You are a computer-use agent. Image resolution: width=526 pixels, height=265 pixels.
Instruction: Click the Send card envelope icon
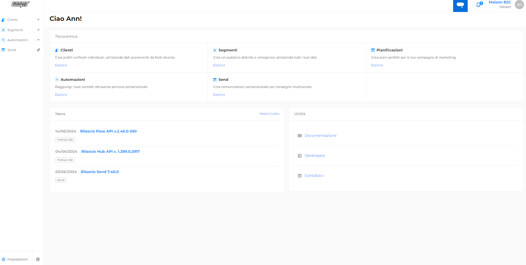[215, 80]
